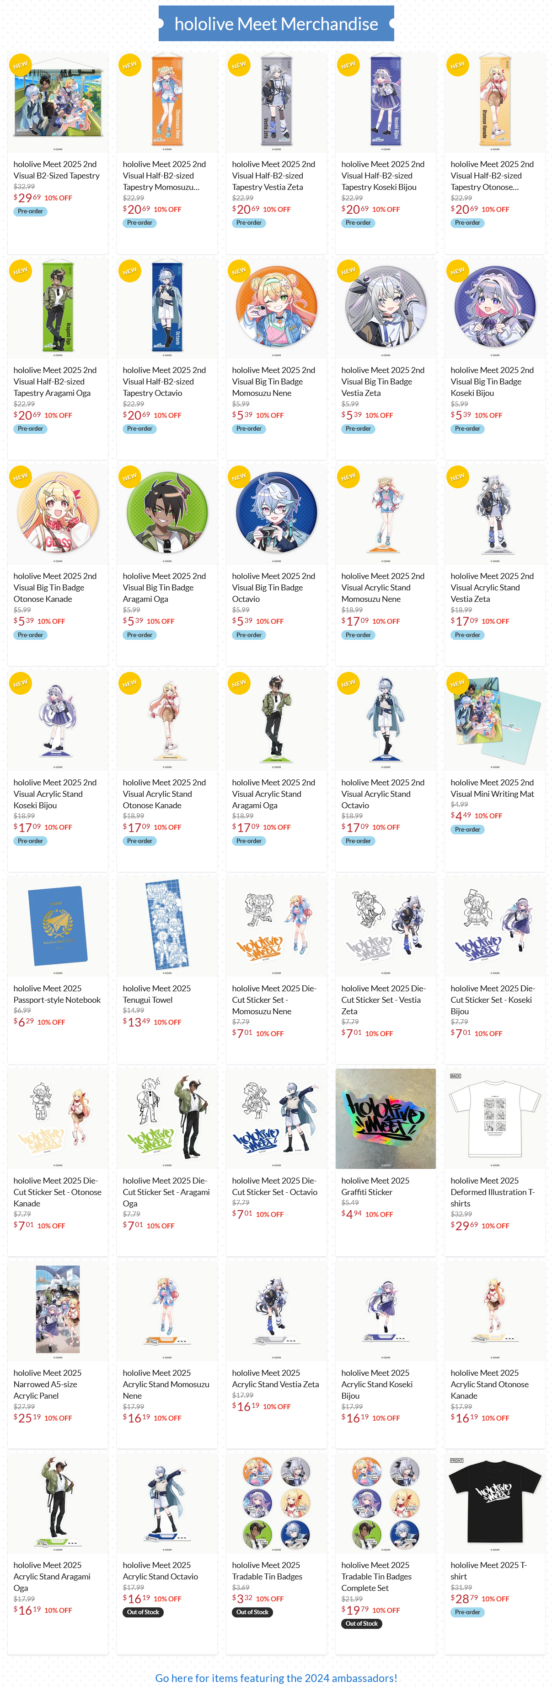Click the NEW badge on Vestia Zeta tapestry
Image resolution: width=552 pixels, height=1687 pixels.
coord(239,65)
